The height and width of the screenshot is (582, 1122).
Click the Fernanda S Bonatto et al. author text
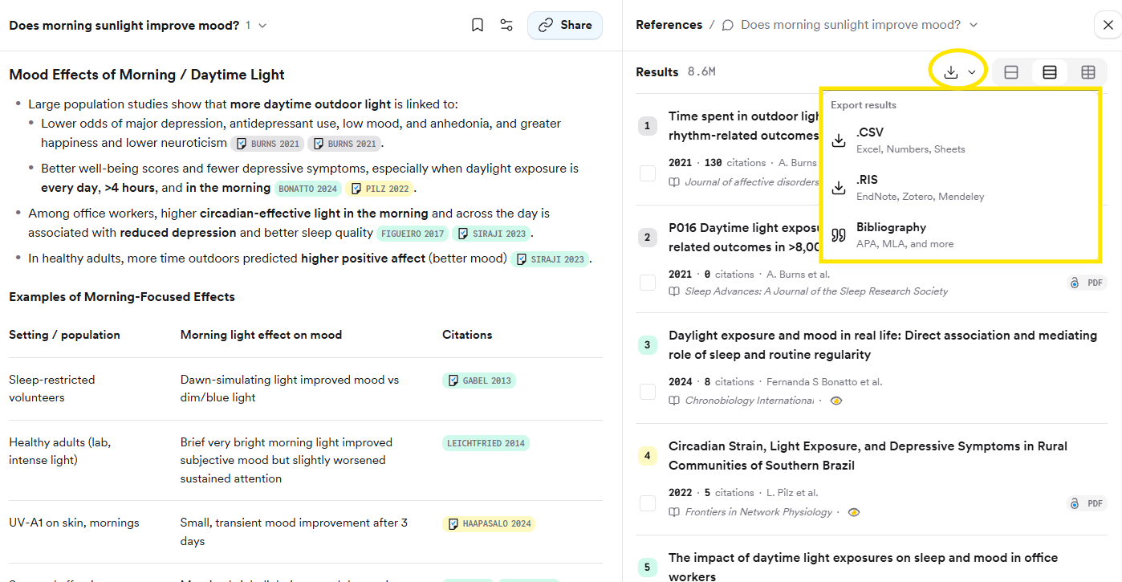[824, 381]
